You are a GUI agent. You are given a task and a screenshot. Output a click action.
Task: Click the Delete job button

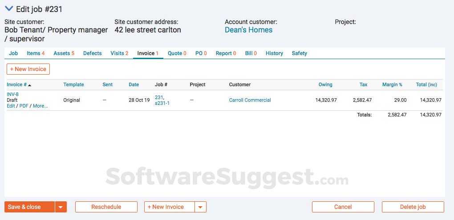click(413, 207)
